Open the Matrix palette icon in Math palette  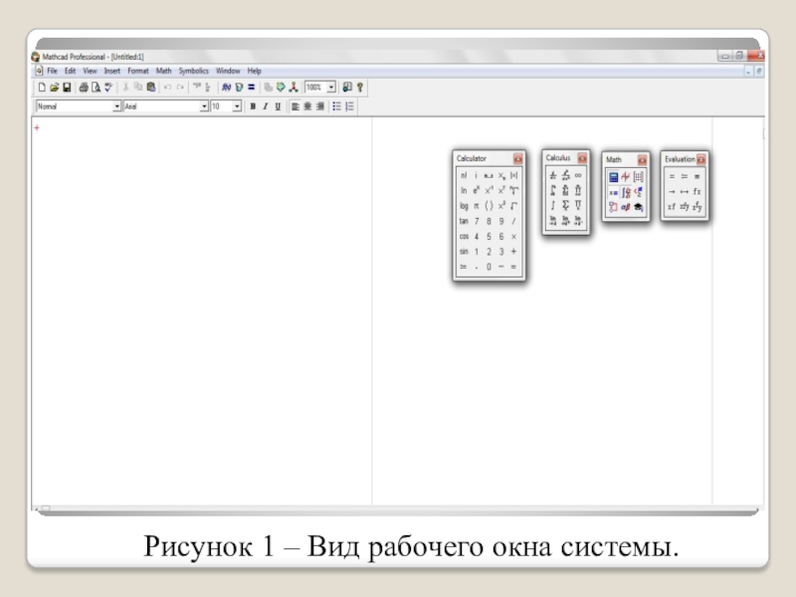click(x=638, y=177)
